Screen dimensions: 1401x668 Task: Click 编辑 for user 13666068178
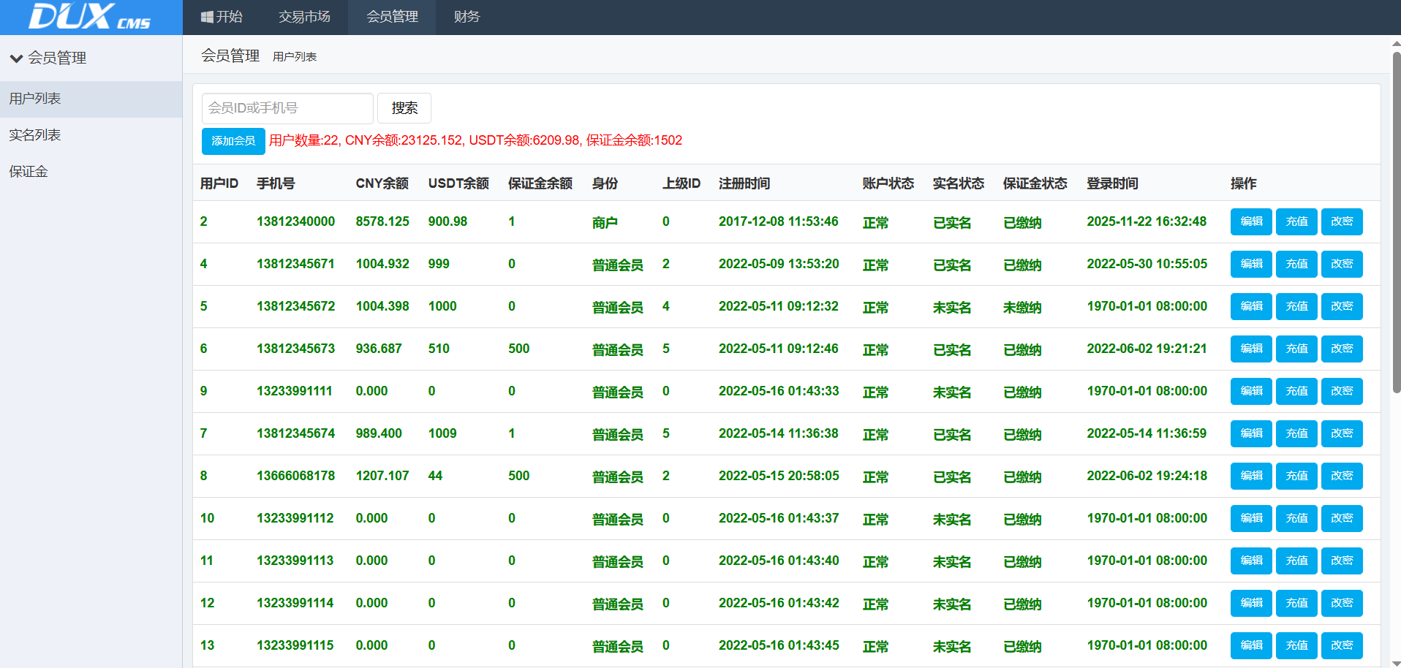(x=1251, y=476)
